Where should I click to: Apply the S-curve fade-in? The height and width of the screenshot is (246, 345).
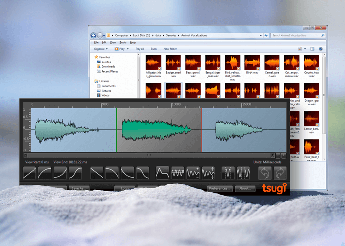point(75,173)
